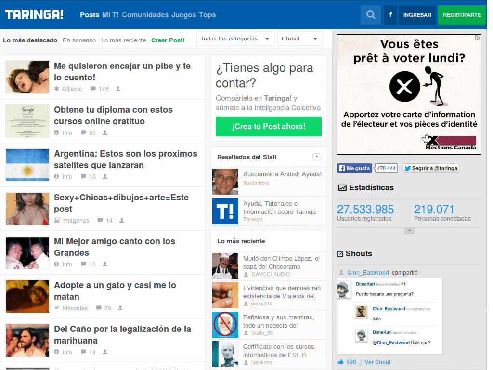Click the Argentina flag thumbnail
Image resolution: width=493 pixels, height=370 pixels.
tap(27, 165)
